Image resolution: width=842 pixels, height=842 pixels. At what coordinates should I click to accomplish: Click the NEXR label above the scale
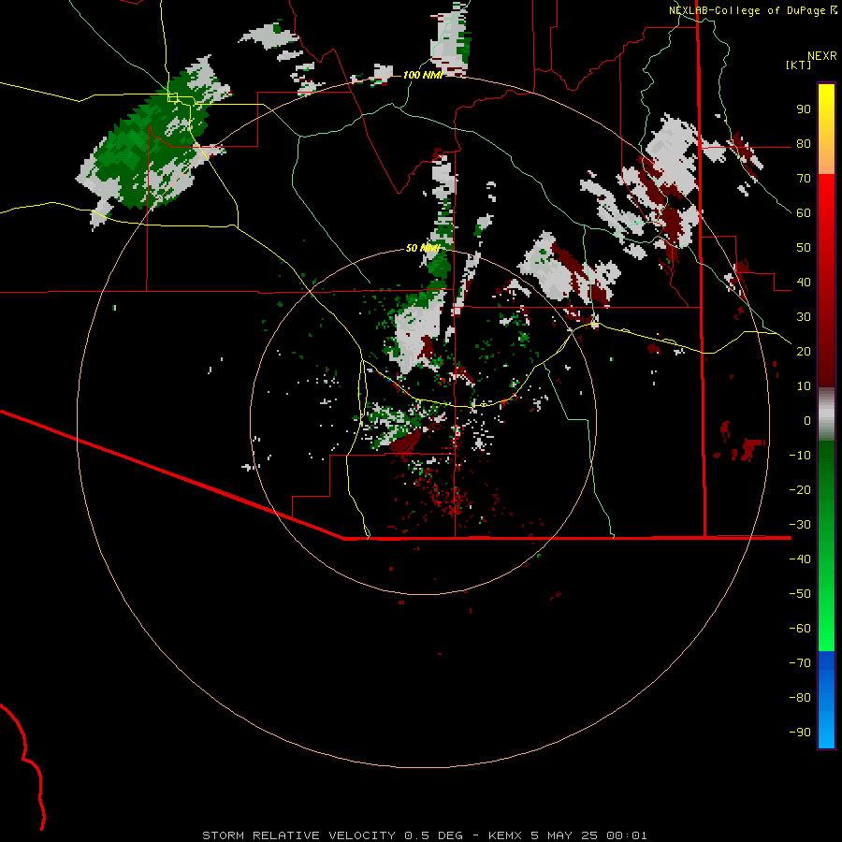point(822,56)
